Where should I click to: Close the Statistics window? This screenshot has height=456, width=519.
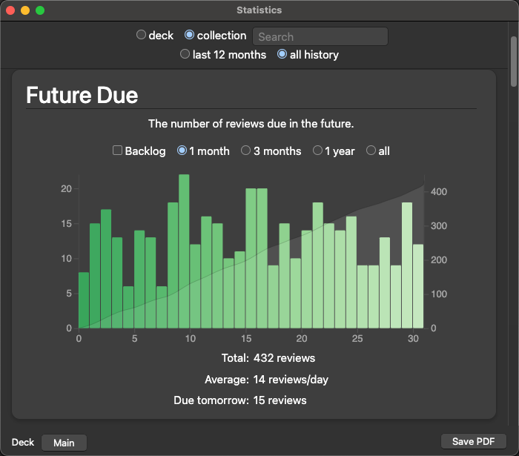click(10, 10)
